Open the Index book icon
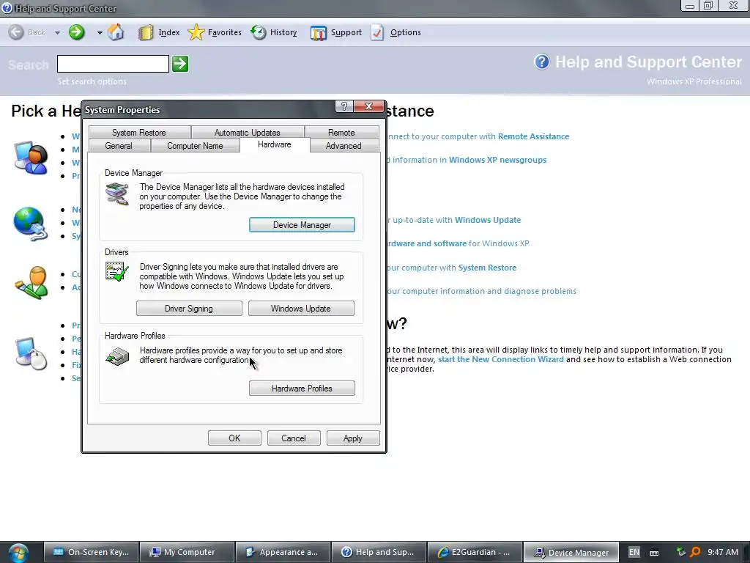This screenshot has height=563, width=750. click(x=146, y=32)
